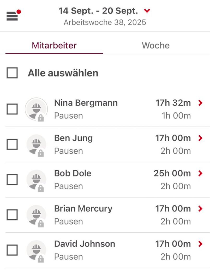Select Nina Bergmann's checkbox
Viewport: 210px width, 271px height.
point(12,109)
